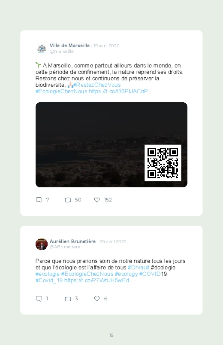Screen dimensions: 223x345
Task: Open the #Orvault hashtag
Action: (x=139, y=268)
